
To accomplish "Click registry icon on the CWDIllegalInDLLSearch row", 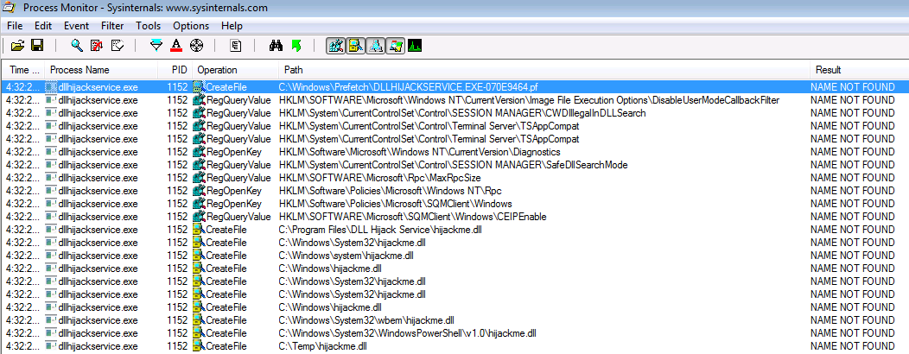I will 199,113.
